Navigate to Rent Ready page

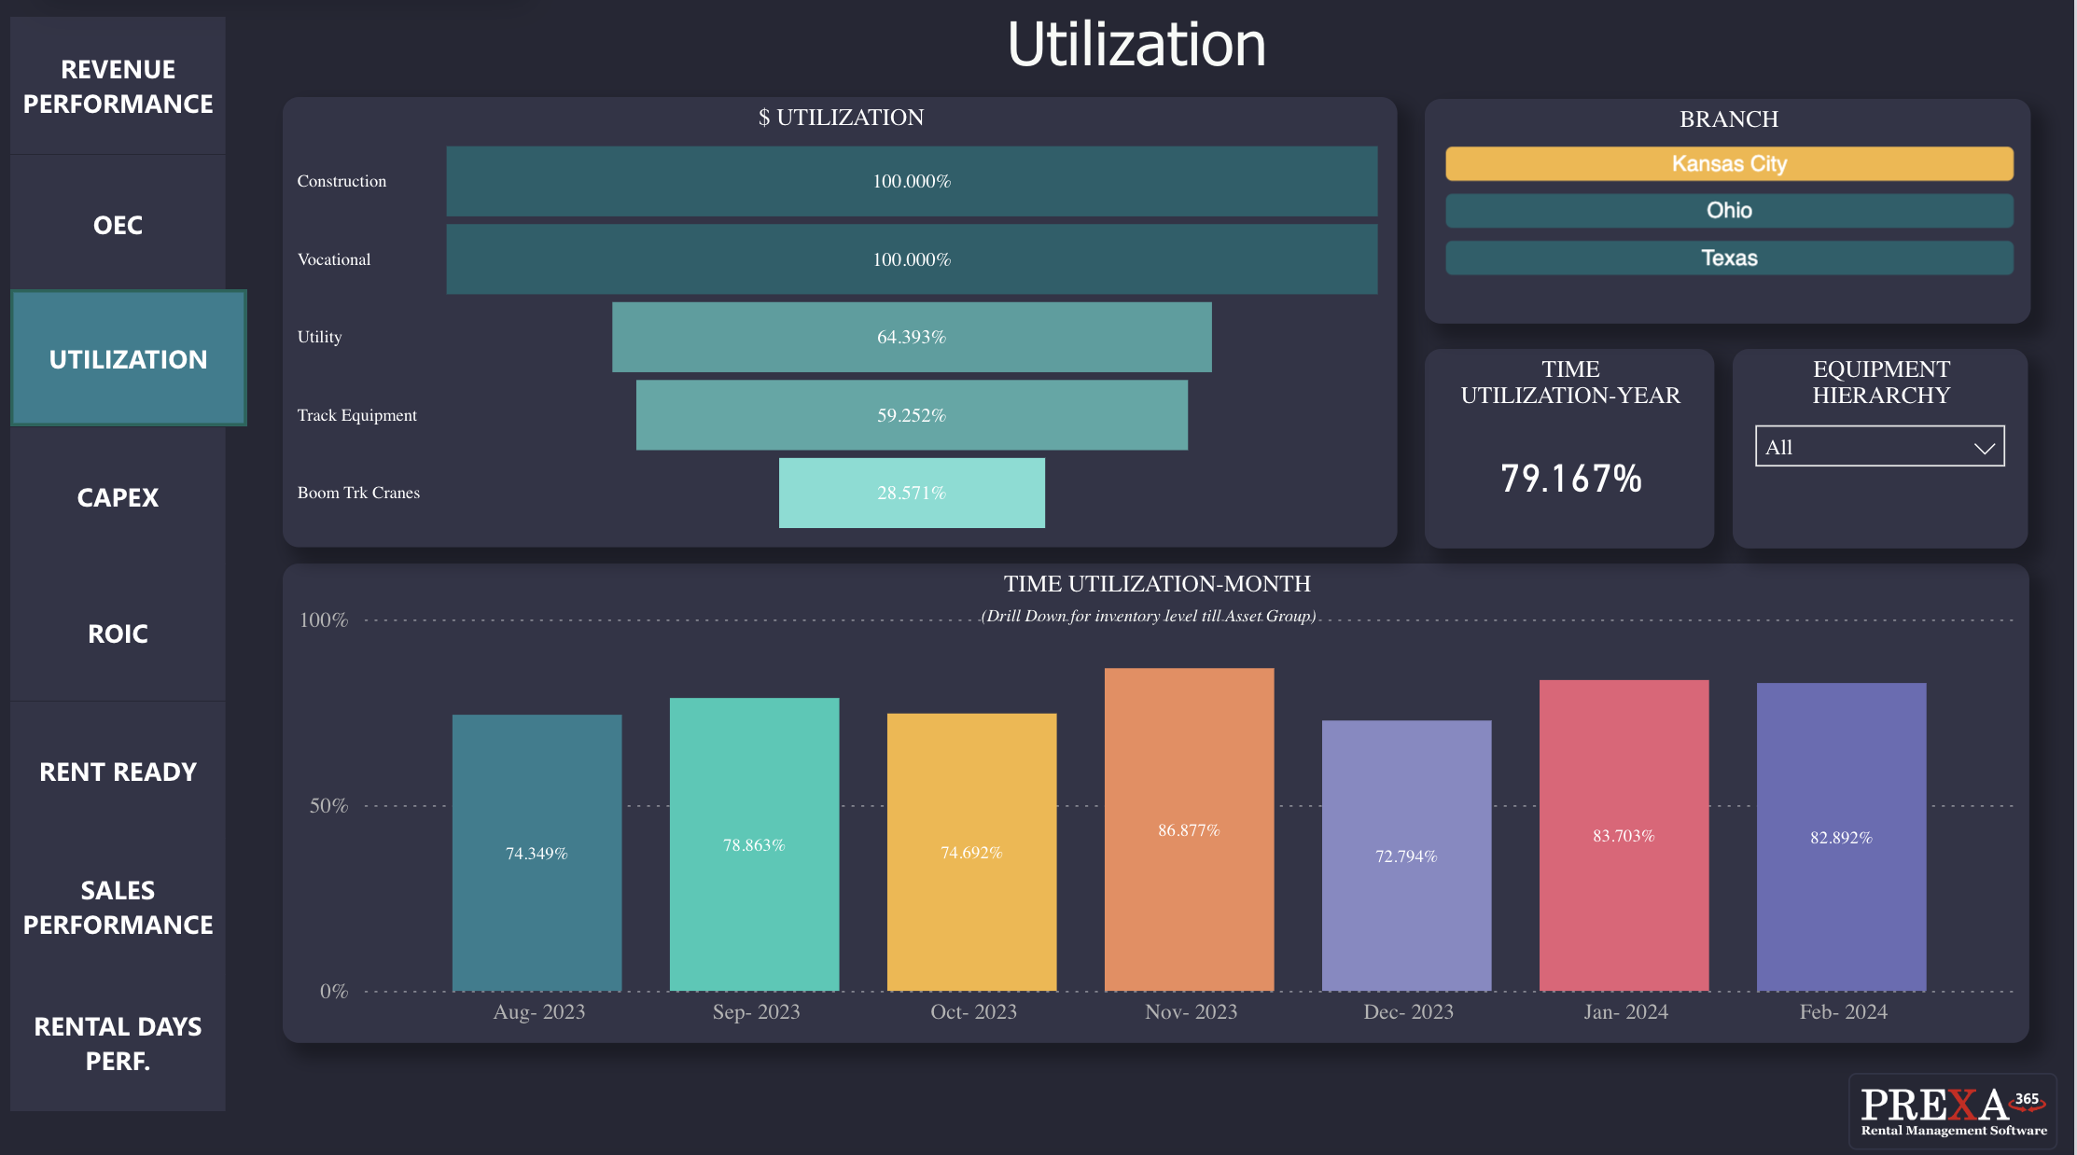point(118,772)
